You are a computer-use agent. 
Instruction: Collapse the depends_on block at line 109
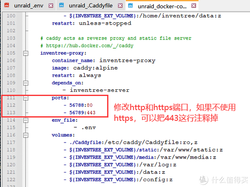pyautogui.click(x=26, y=83)
